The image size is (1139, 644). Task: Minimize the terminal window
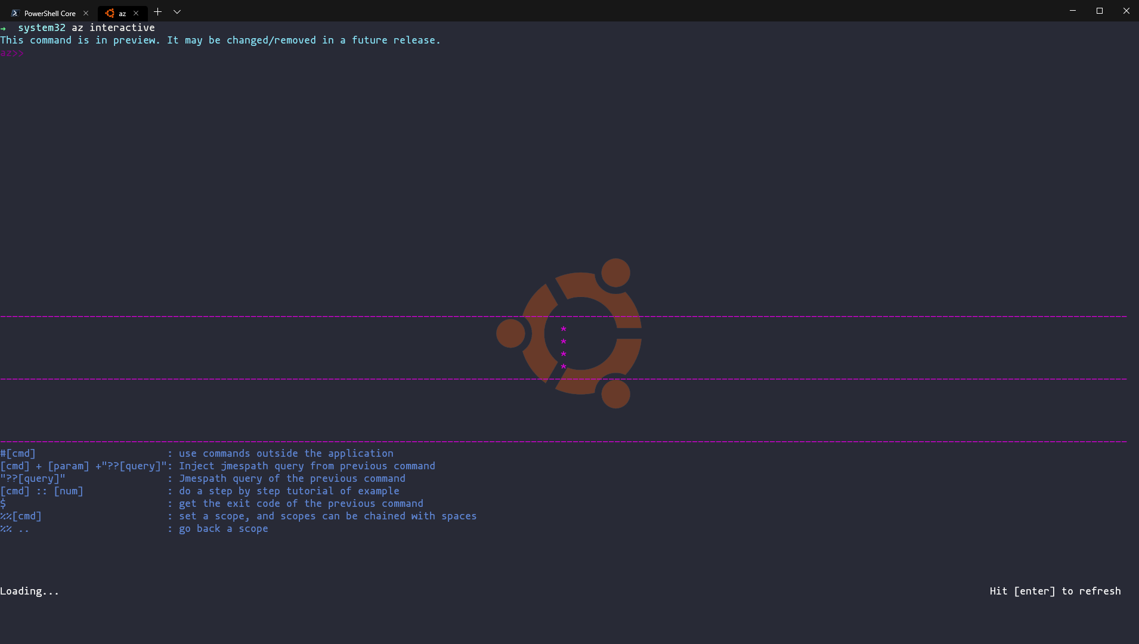[x=1073, y=11]
